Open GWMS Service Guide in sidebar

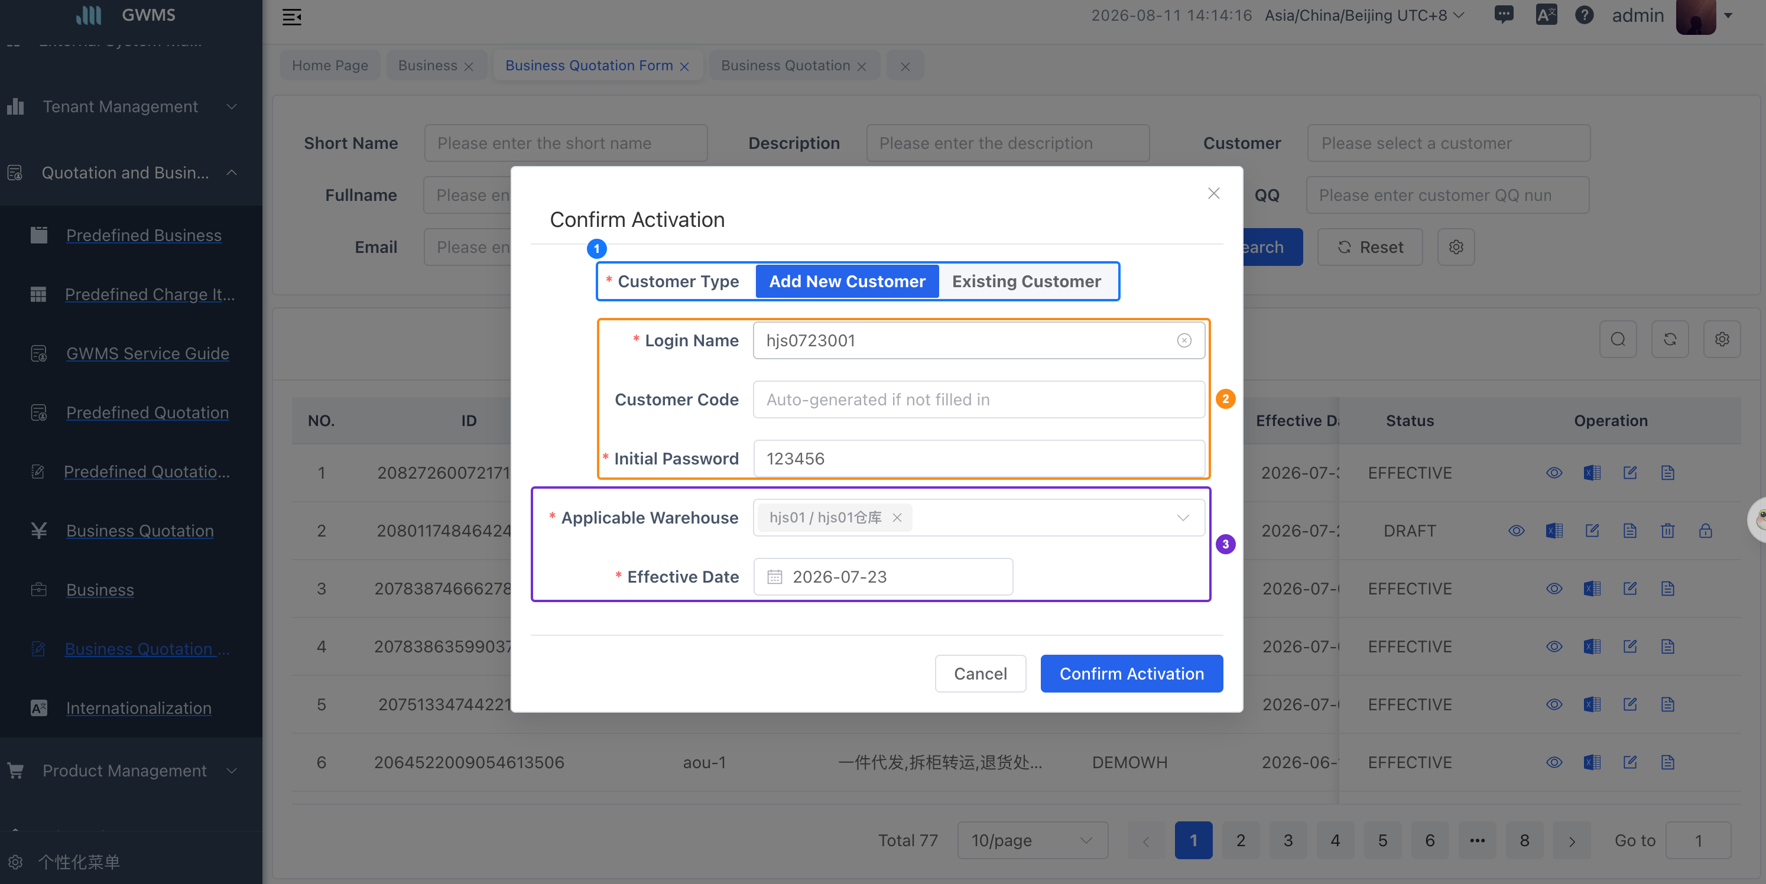[x=147, y=353]
